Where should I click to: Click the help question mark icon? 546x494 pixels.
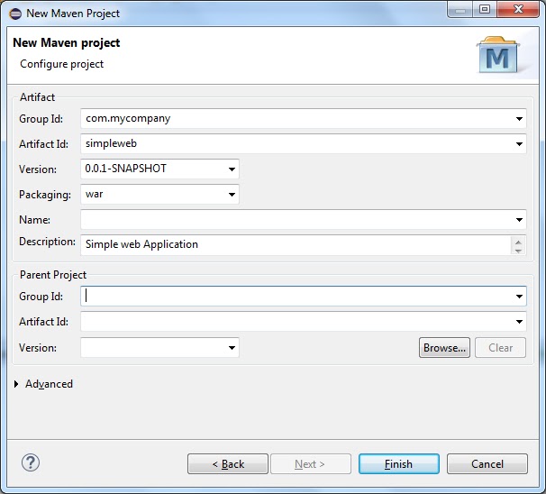pyautogui.click(x=31, y=463)
